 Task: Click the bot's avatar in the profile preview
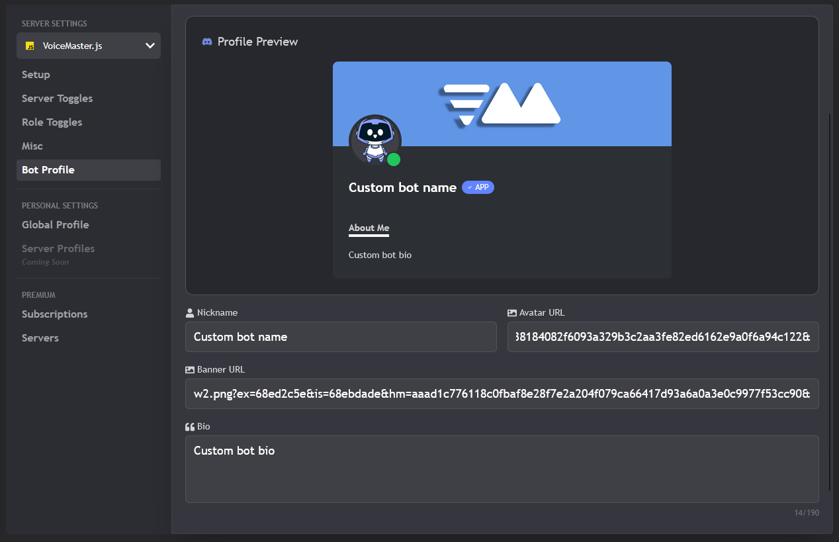pos(375,140)
